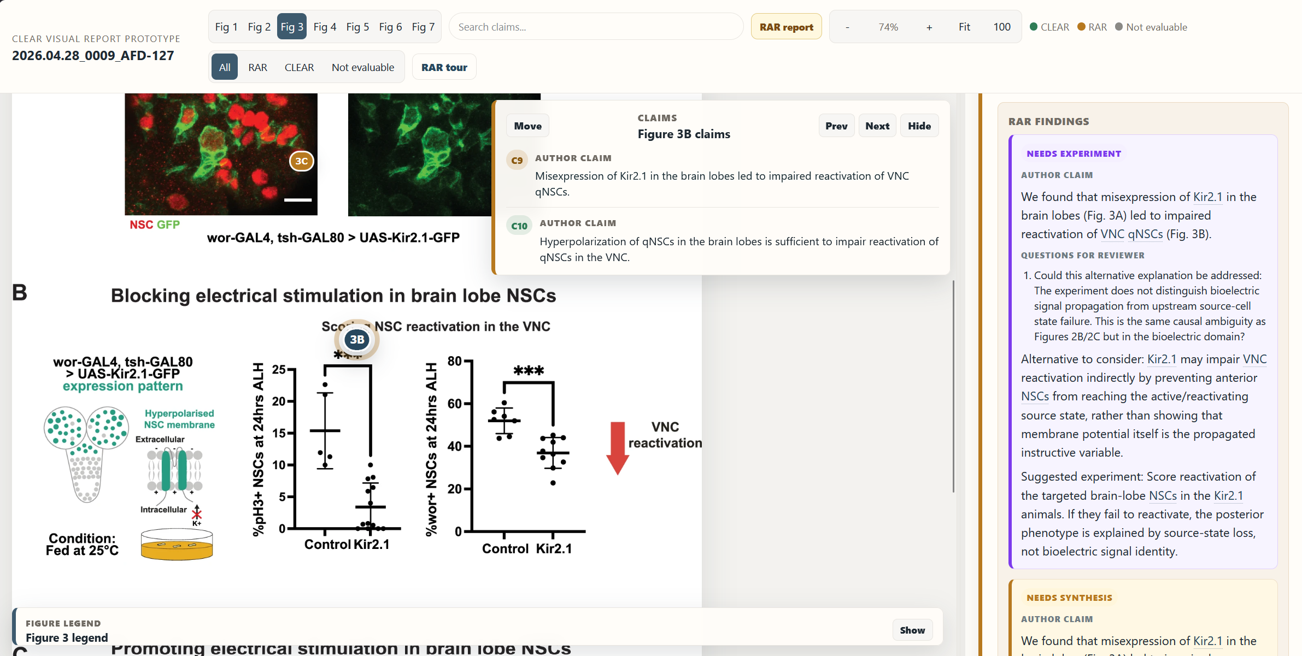Start the RAR tour
The width and height of the screenshot is (1302, 656).
[444, 67]
